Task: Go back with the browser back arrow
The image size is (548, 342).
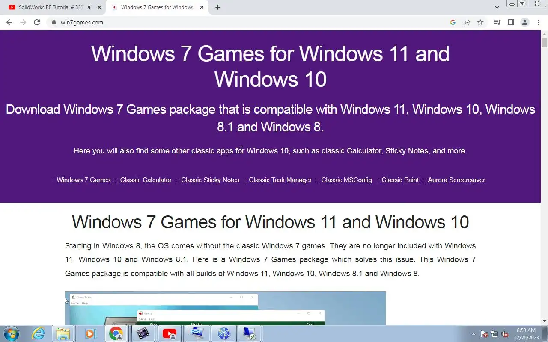Action: click(x=9, y=22)
